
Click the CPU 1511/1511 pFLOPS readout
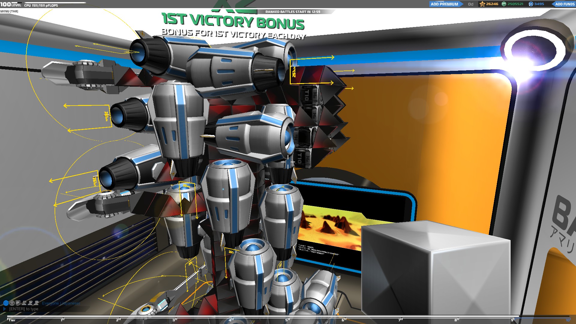41,5
